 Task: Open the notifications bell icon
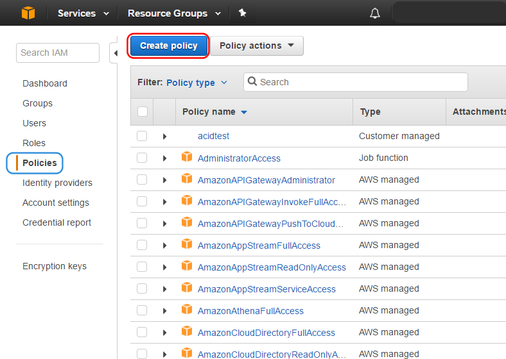tap(374, 13)
